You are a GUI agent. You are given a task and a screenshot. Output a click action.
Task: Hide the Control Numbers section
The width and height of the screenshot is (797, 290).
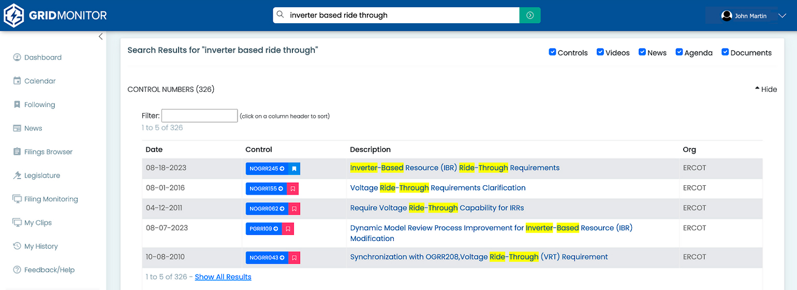pyautogui.click(x=766, y=89)
